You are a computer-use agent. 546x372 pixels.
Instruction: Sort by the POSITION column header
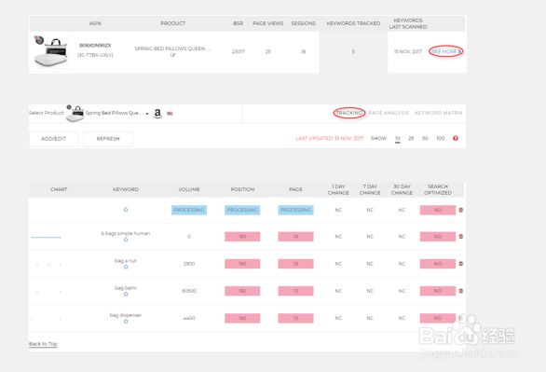click(242, 189)
